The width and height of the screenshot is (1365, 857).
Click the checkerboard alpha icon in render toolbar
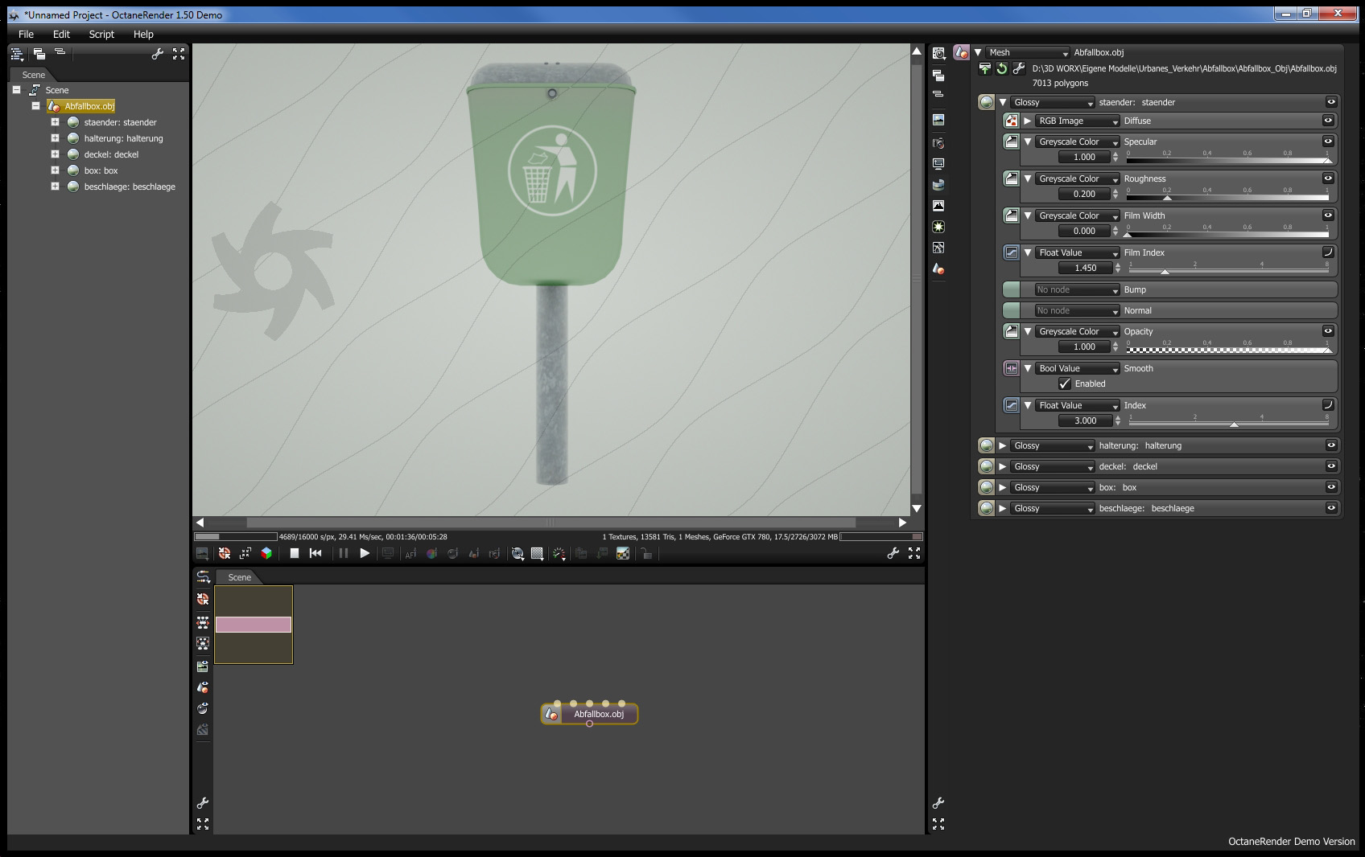[623, 553]
